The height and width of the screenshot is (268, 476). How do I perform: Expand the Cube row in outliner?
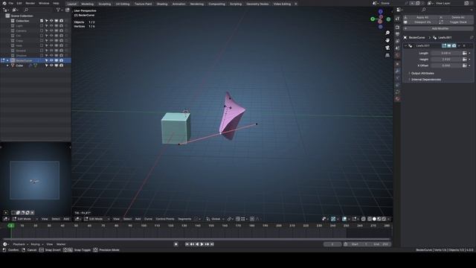coord(7,66)
